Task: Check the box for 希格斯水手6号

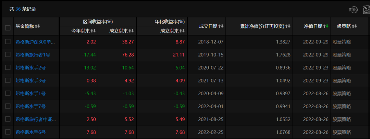Action: pyautogui.click(x=8, y=132)
